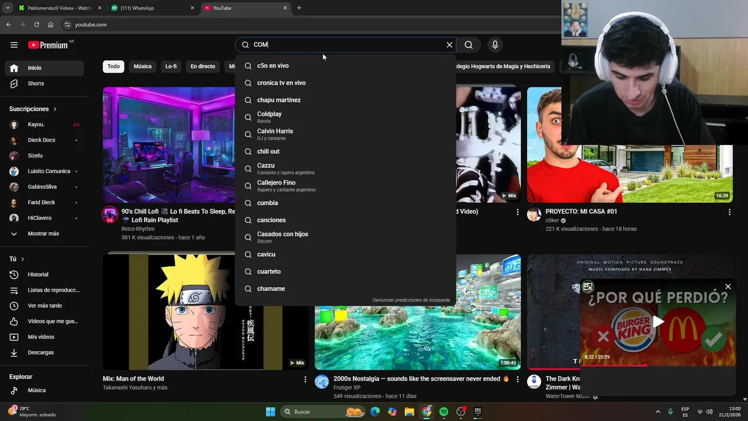Image resolution: width=748 pixels, height=421 pixels.
Task: Open c0ker channel avatar
Action: point(534,215)
